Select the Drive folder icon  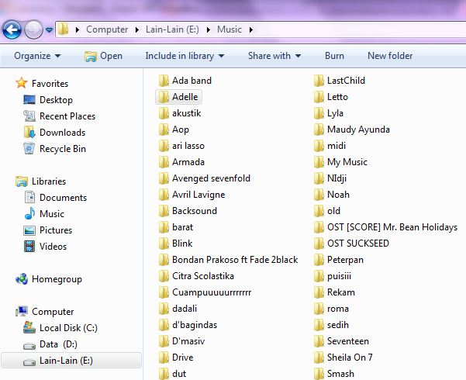point(164,358)
